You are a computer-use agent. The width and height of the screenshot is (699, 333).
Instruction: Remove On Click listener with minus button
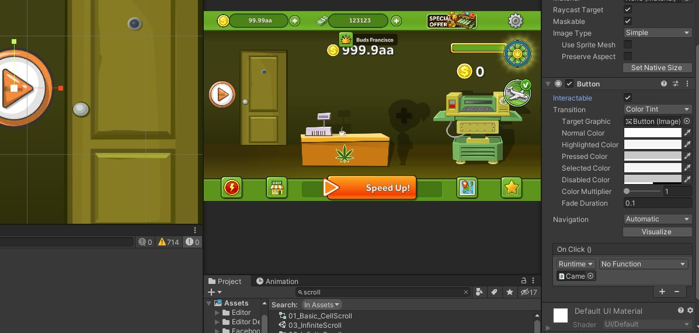pos(677,292)
